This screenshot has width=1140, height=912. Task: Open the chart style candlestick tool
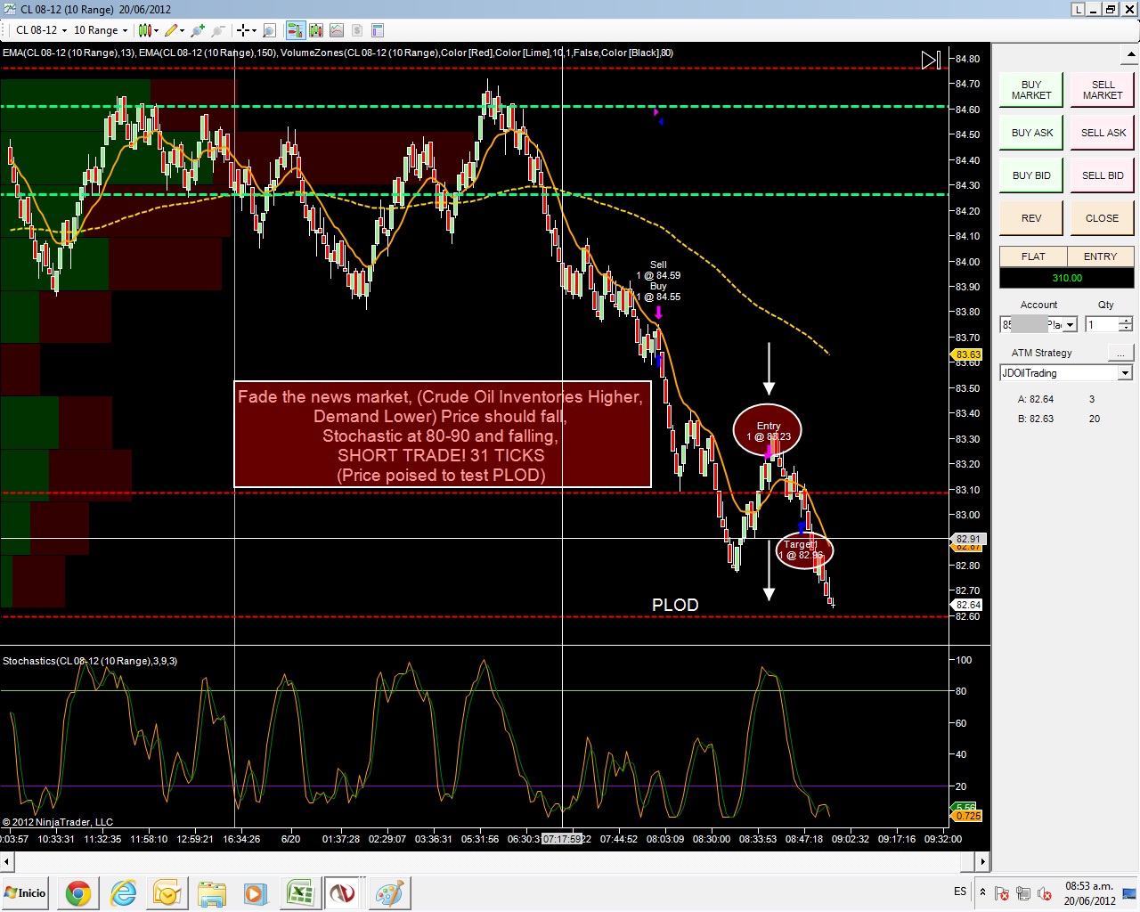pos(144,30)
